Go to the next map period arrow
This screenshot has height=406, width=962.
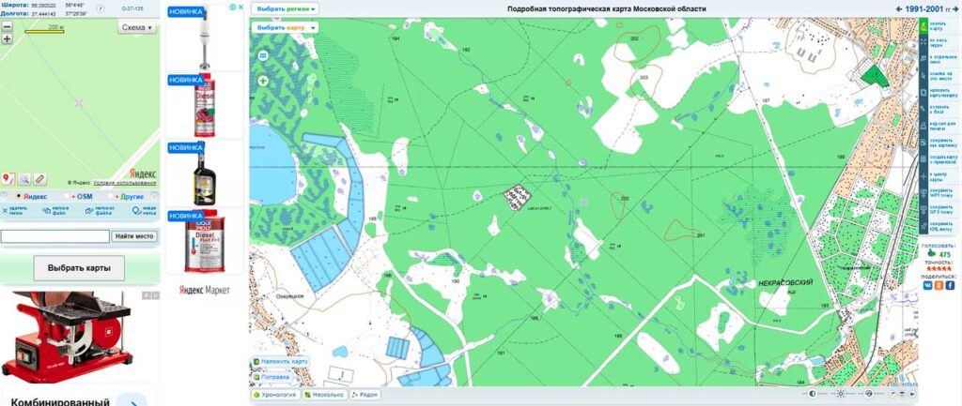tap(954, 8)
